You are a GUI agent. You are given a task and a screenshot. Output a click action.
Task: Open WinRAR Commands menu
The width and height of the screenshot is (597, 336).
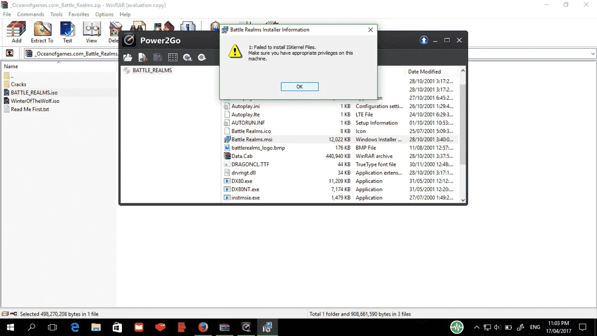click(31, 14)
